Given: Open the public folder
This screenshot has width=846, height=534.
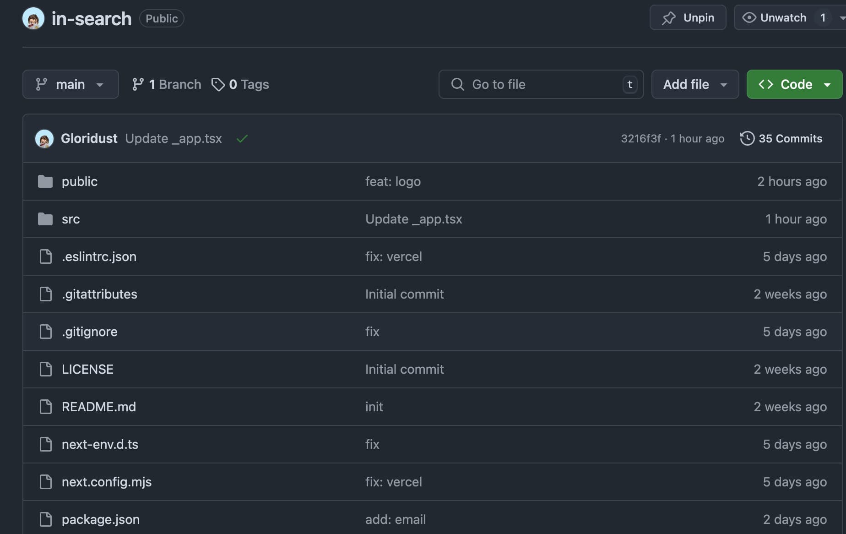Looking at the screenshot, I should (80, 181).
